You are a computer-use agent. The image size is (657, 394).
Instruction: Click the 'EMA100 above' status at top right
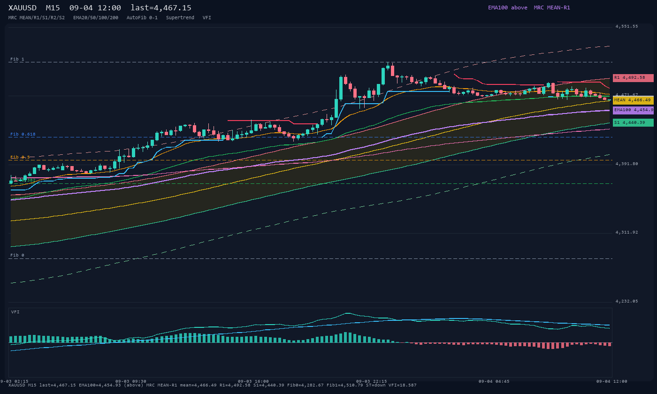pyautogui.click(x=508, y=8)
